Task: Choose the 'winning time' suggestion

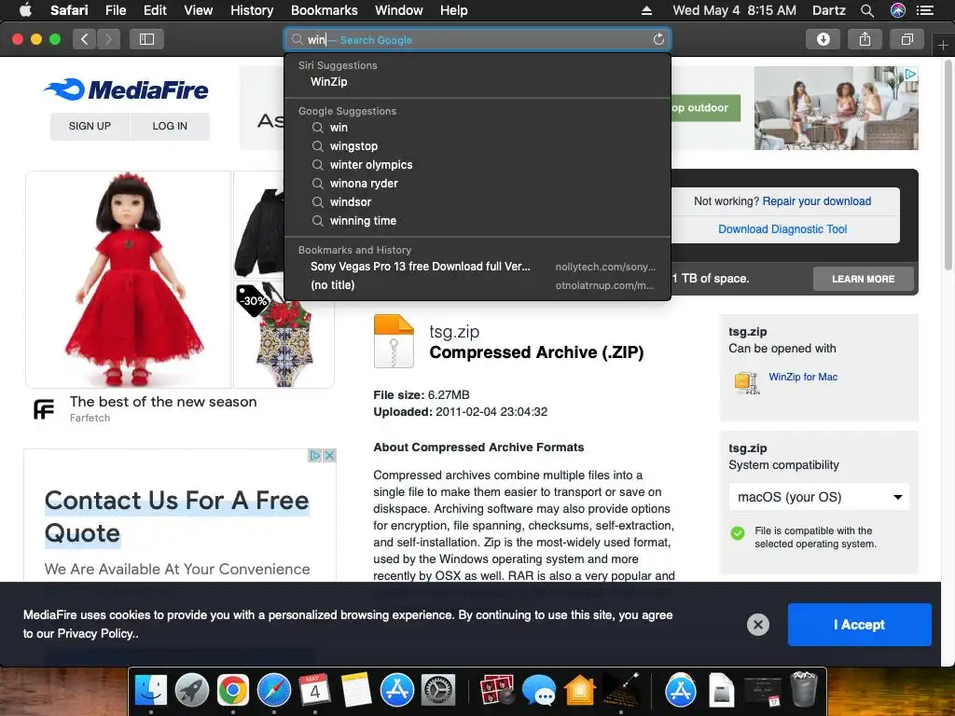Action: pyautogui.click(x=477, y=221)
